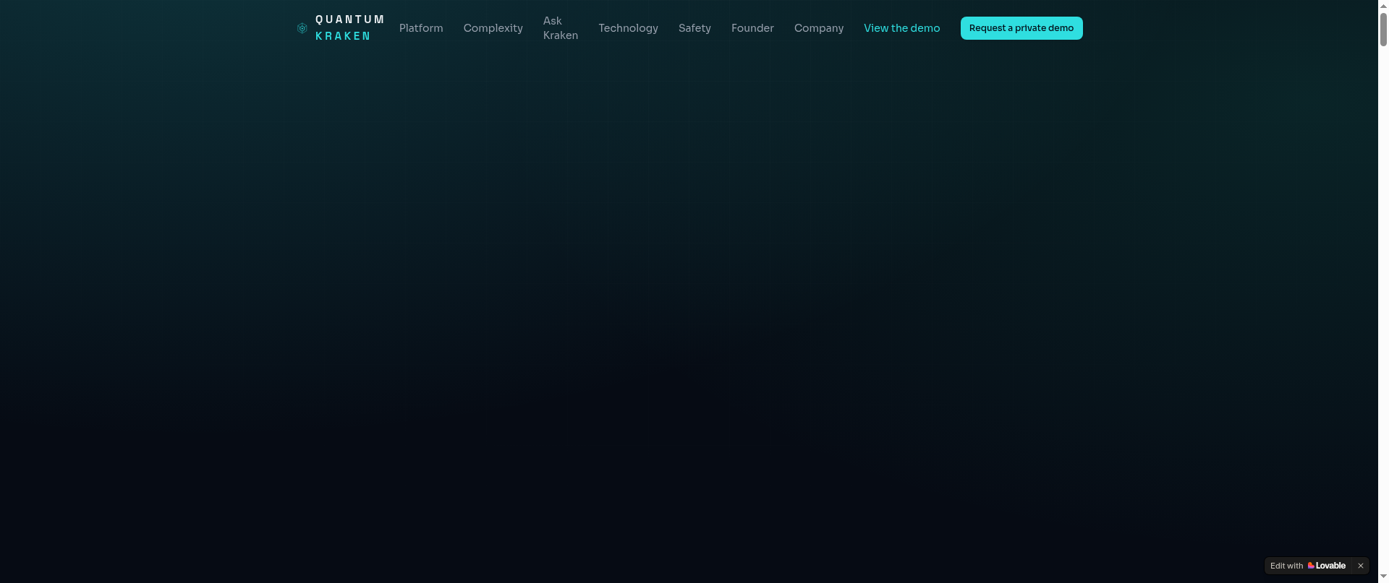This screenshot has height=583, width=1389.
Task: Go to the Complexity section
Action: 493,28
